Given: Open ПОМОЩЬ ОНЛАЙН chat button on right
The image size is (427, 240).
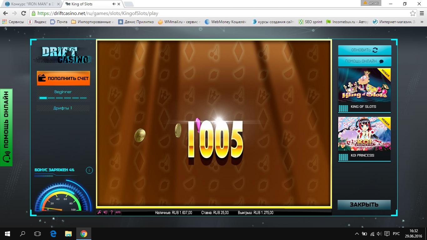Looking at the screenshot, I should click(x=364, y=61).
